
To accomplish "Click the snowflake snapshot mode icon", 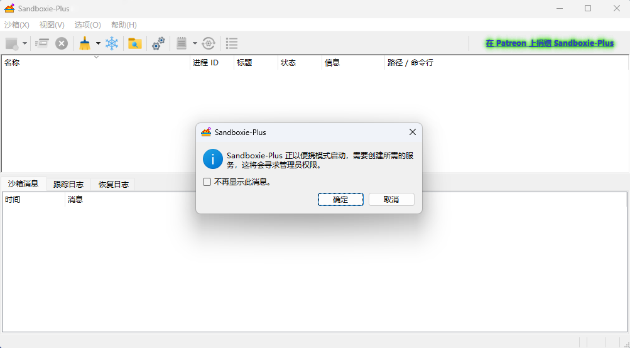I will click(112, 43).
